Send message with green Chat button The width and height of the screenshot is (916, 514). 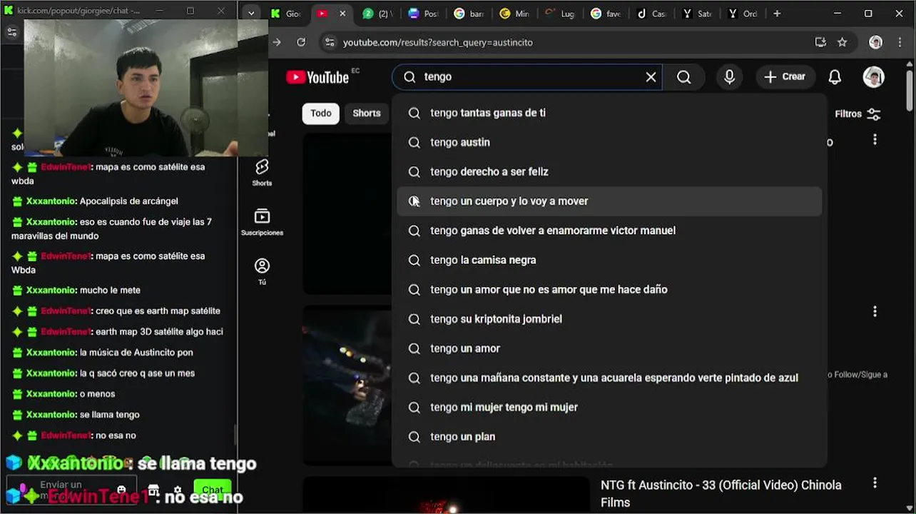pos(213,490)
